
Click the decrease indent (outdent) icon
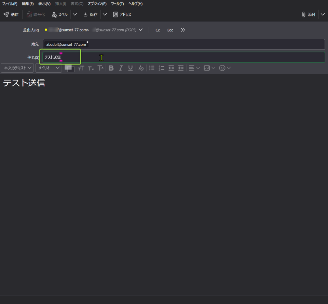point(171,68)
